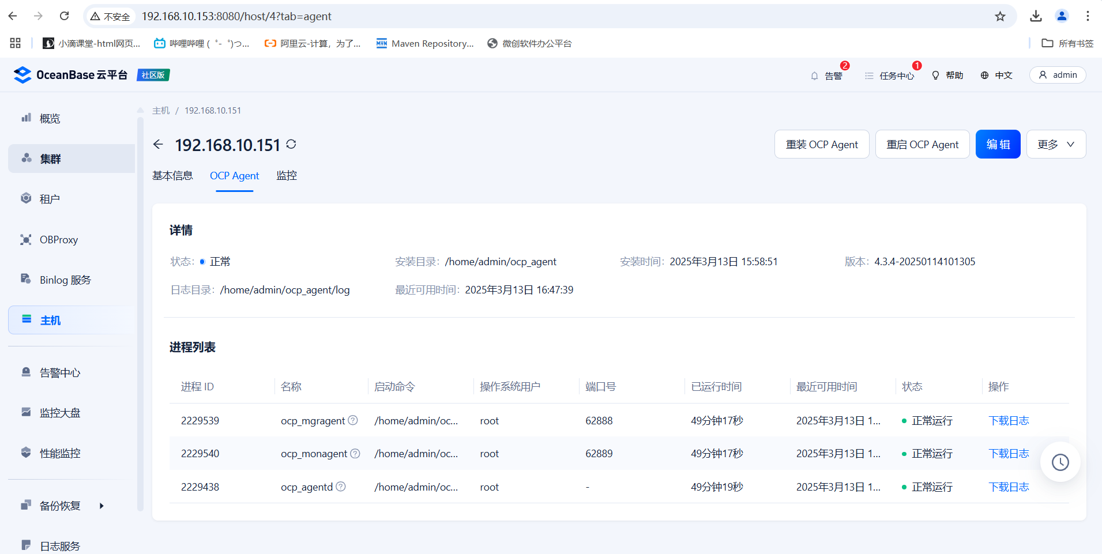The width and height of the screenshot is (1102, 554).
Task: Click port number 62889 cell
Action: point(599,454)
